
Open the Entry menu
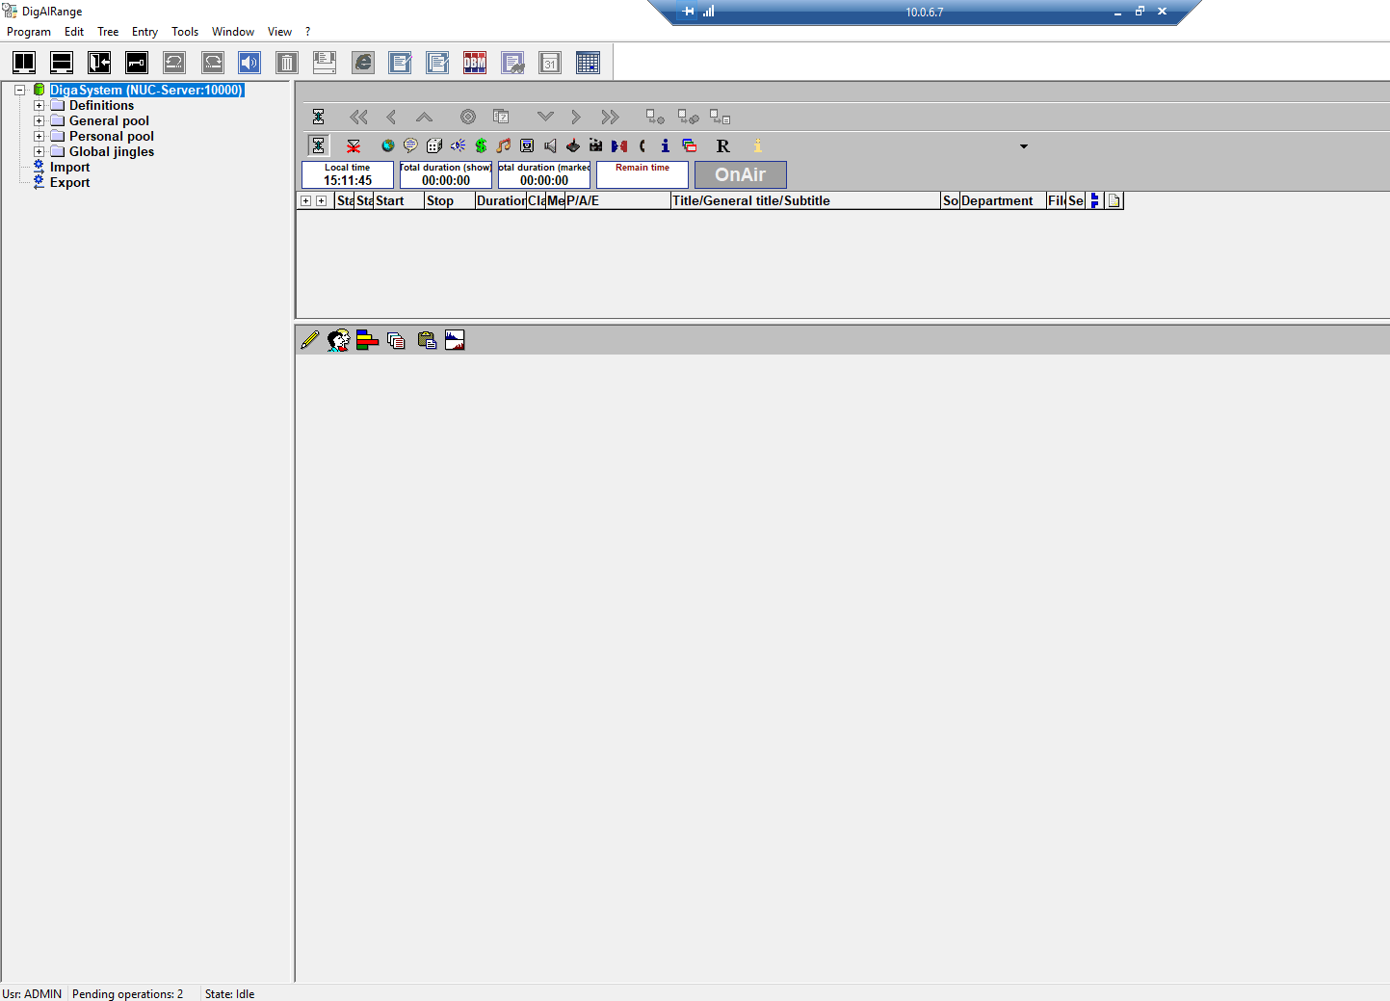(144, 32)
